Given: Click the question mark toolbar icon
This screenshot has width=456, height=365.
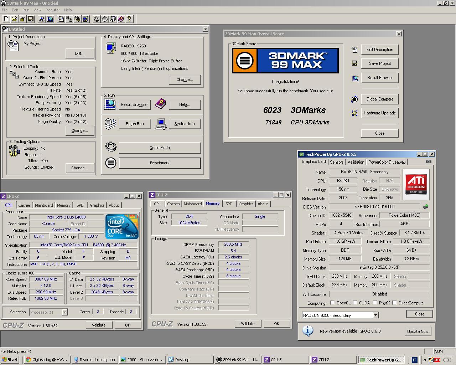Looking at the screenshot, I should (129, 19).
